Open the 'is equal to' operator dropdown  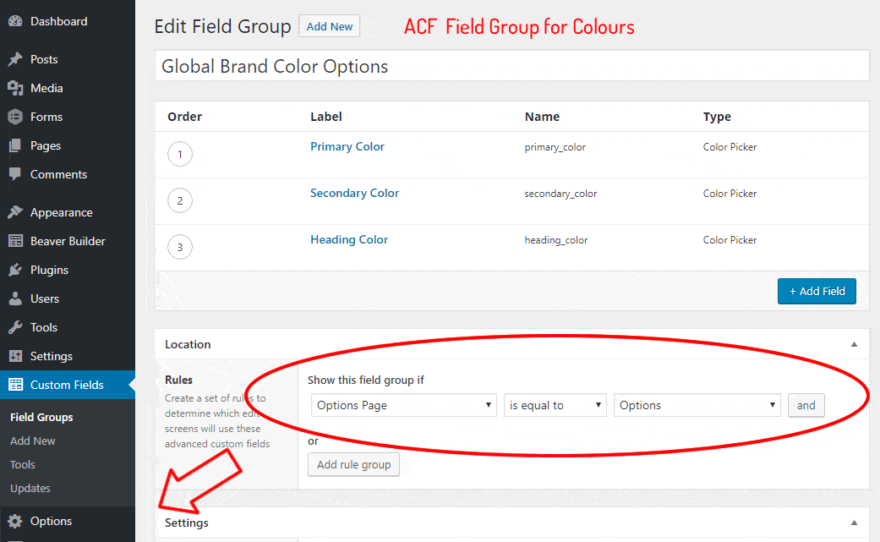click(555, 405)
